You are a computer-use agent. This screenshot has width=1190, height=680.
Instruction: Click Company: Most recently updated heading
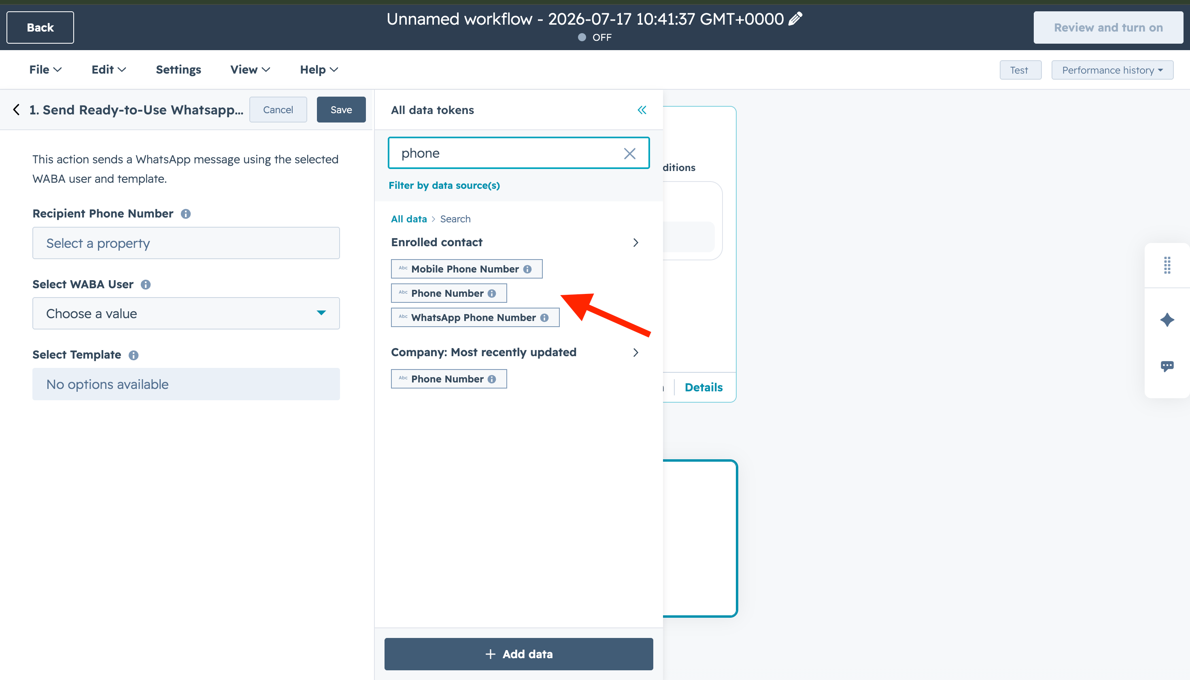(483, 352)
